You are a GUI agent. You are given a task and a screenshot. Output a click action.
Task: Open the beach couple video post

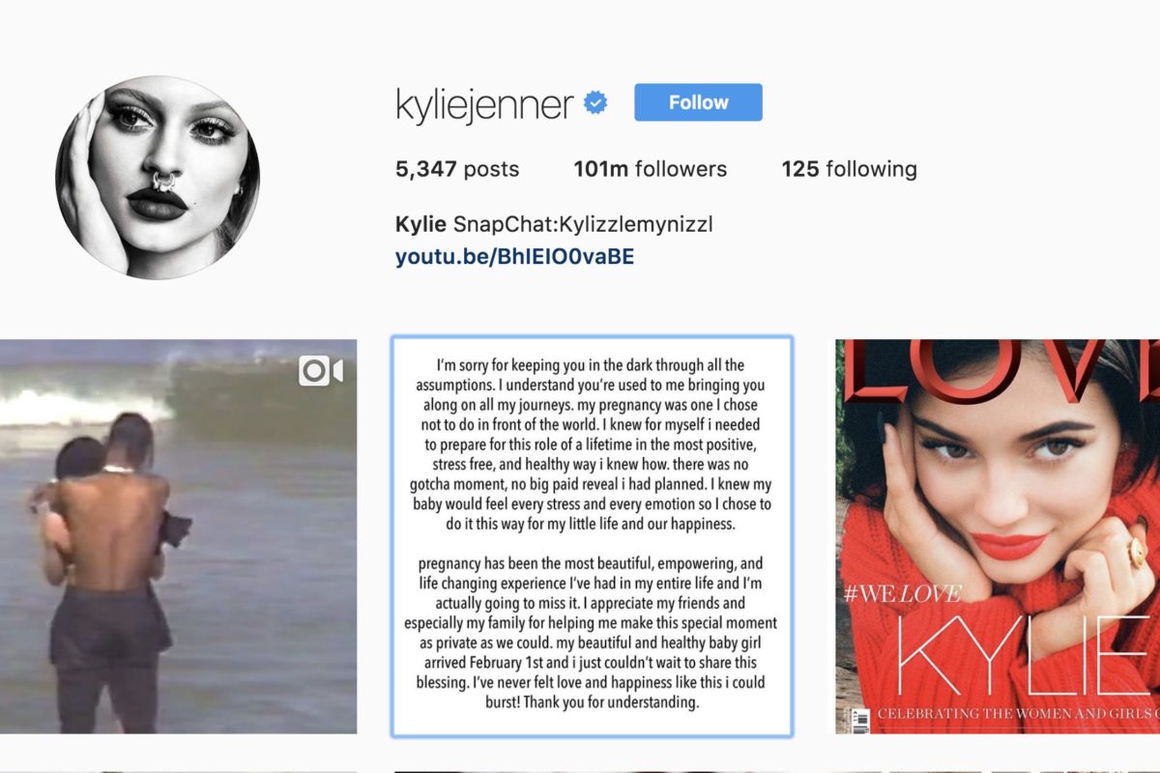(178, 536)
